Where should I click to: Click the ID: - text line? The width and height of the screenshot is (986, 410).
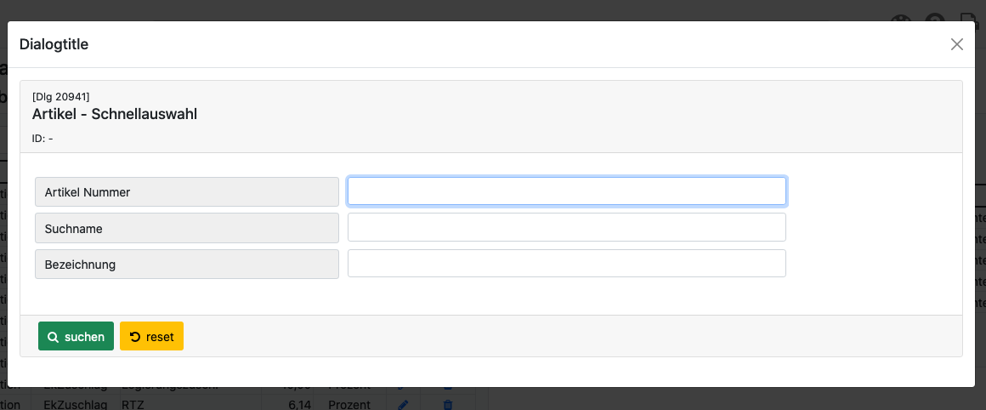point(42,138)
